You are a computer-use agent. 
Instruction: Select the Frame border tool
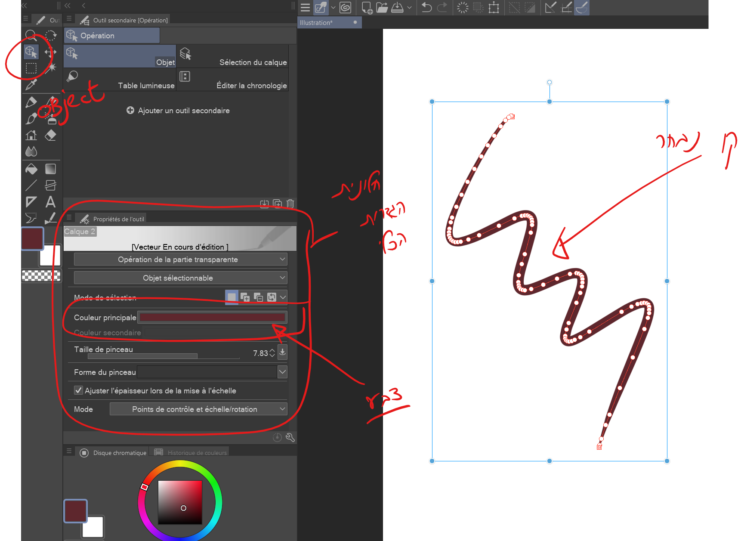pyautogui.click(x=51, y=185)
